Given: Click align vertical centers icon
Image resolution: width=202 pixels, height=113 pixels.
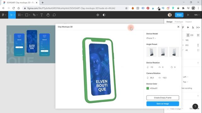Looking at the screenshot, I should coord(188,27).
